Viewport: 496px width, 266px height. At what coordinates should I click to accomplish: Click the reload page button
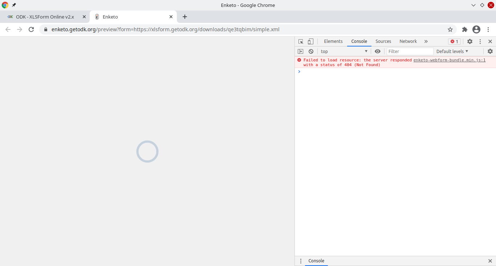(x=31, y=29)
